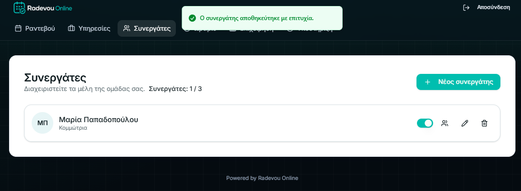
Task: Open the Υπηρεσίες tab
Action: 89,29
